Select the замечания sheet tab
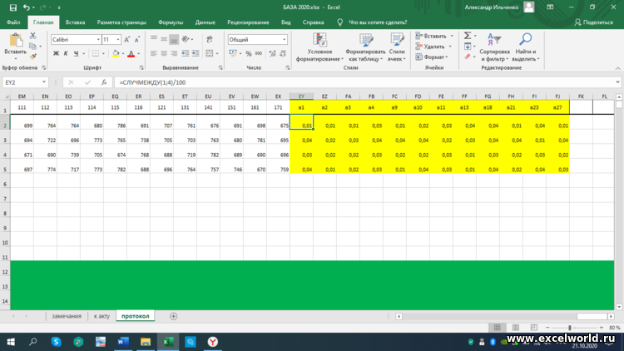The width and height of the screenshot is (624, 351). (67, 316)
